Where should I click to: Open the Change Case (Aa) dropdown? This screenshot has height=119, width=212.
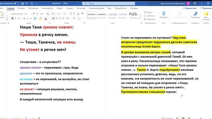[42, 14]
